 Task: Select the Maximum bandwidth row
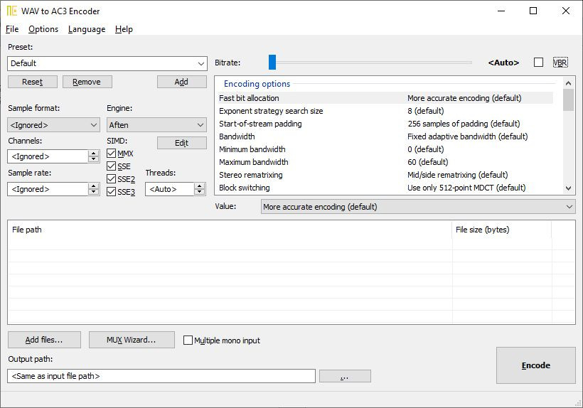click(x=385, y=162)
